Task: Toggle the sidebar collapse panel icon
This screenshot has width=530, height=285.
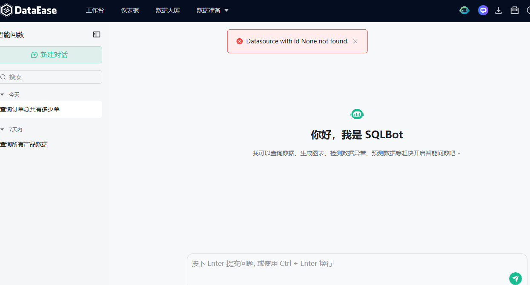Action: tap(97, 34)
